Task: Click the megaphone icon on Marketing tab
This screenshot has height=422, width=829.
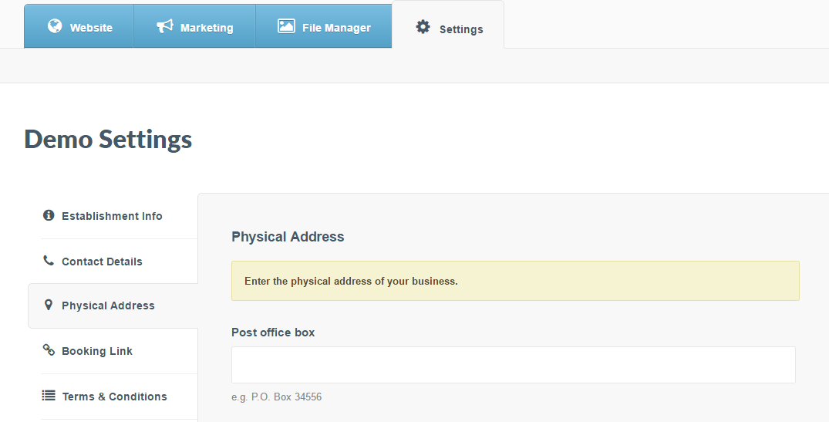Action: pos(165,26)
